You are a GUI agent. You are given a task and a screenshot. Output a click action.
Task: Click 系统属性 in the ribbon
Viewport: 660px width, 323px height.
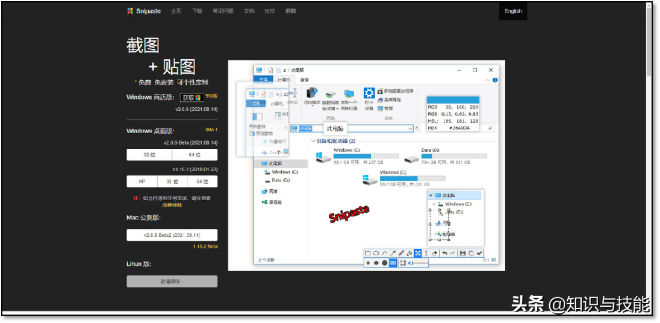390,100
